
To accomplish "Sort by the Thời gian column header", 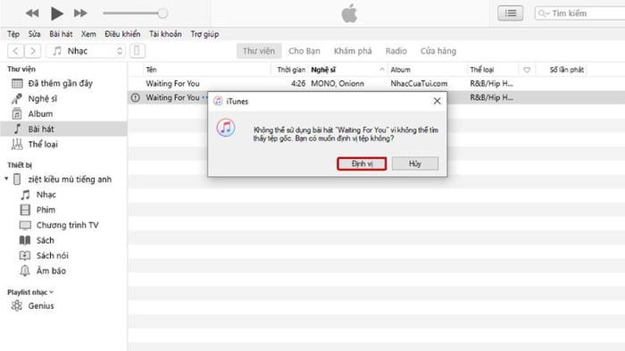I will [291, 70].
